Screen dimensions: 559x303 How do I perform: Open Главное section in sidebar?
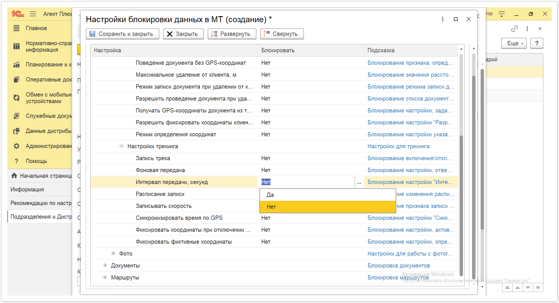click(36, 28)
